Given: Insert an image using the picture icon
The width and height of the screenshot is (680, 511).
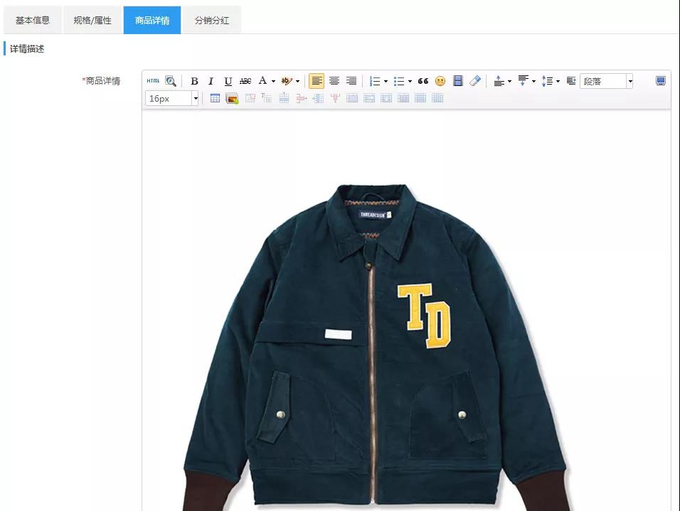Looking at the screenshot, I should (x=232, y=98).
